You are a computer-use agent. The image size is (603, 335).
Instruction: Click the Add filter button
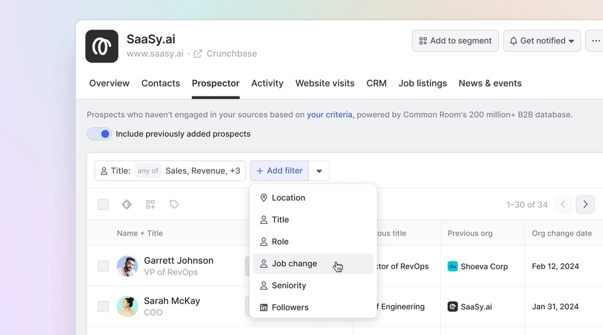(x=280, y=171)
